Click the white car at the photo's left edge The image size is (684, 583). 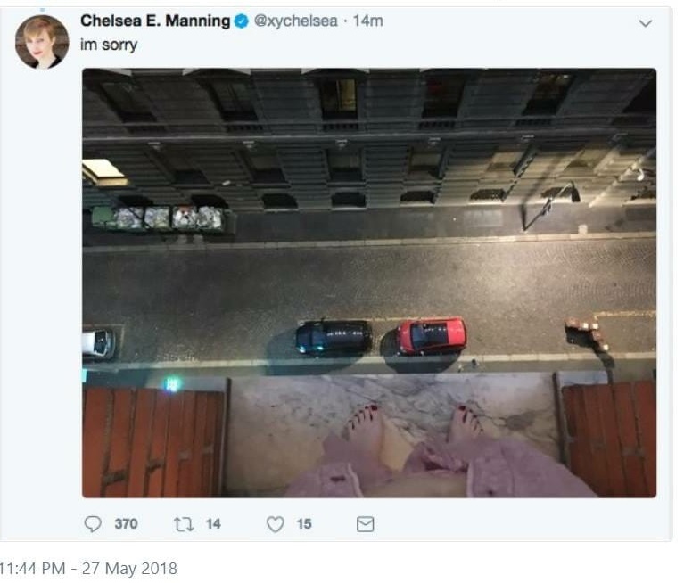(x=98, y=342)
